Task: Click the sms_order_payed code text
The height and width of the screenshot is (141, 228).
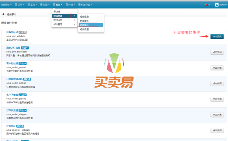Action: (x=16, y=67)
